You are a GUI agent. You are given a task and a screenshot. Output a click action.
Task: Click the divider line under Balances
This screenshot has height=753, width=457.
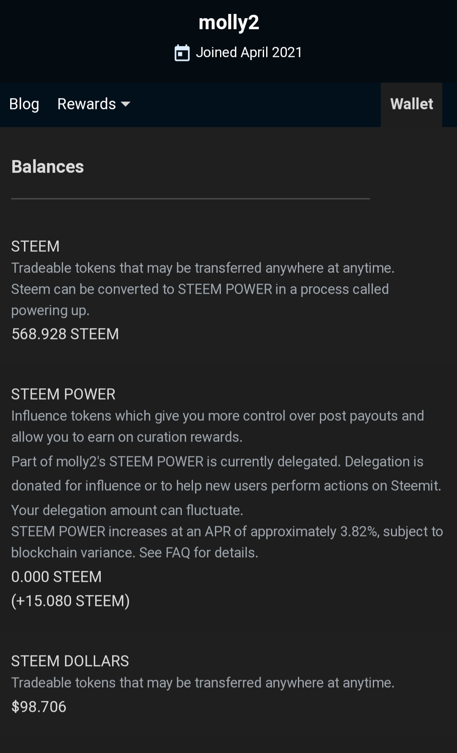tap(190, 198)
